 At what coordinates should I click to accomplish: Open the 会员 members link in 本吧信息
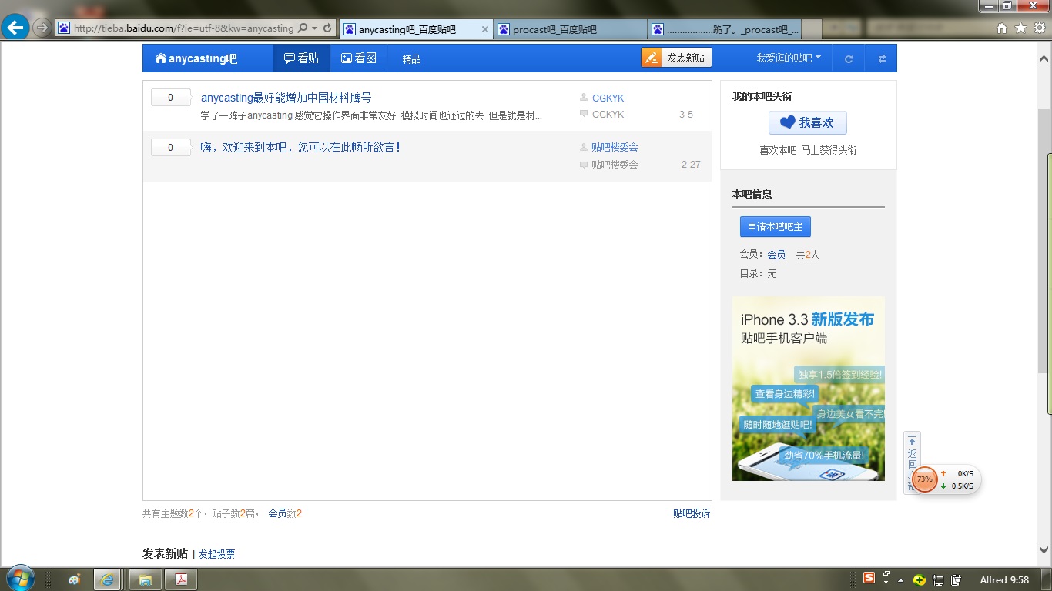click(x=776, y=255)
